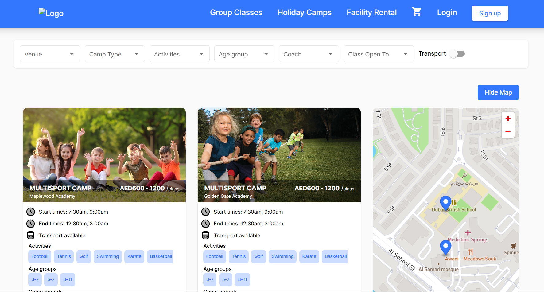Click the map zoom in plus icon

[x=508, y=119]
